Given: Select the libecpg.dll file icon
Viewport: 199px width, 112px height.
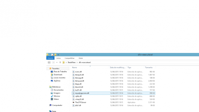Looking at the screenshot, I should coord(73,78).
